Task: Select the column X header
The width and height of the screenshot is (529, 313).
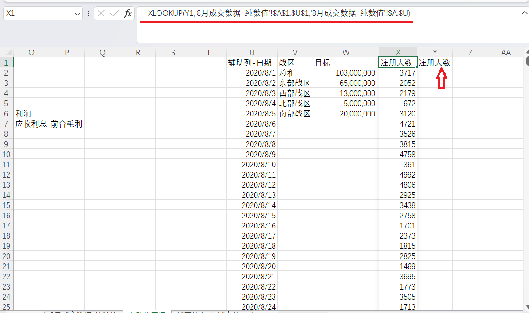Action: coord(398,52)
